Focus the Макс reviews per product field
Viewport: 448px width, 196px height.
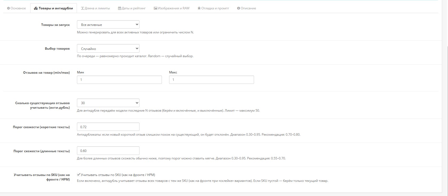click(x=211, y=80)
